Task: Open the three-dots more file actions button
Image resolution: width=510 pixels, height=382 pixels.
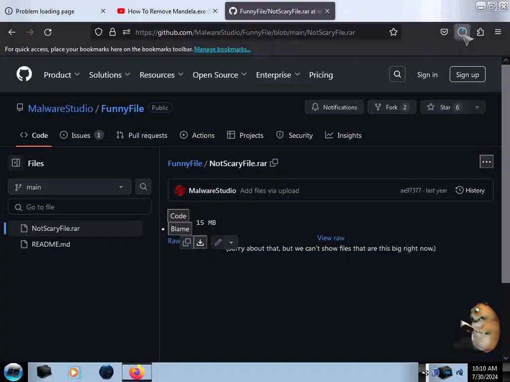Action: 486,162
